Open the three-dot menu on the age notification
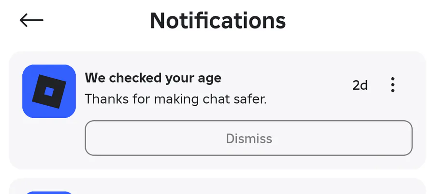The image size is (435, 194). click(x=392, y=85)
